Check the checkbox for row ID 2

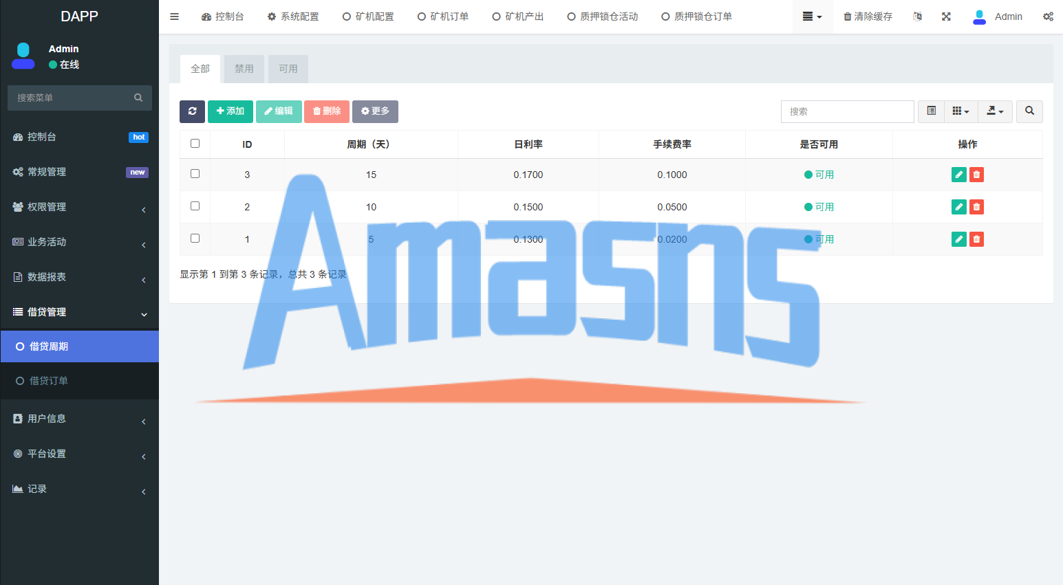[195, 206]
